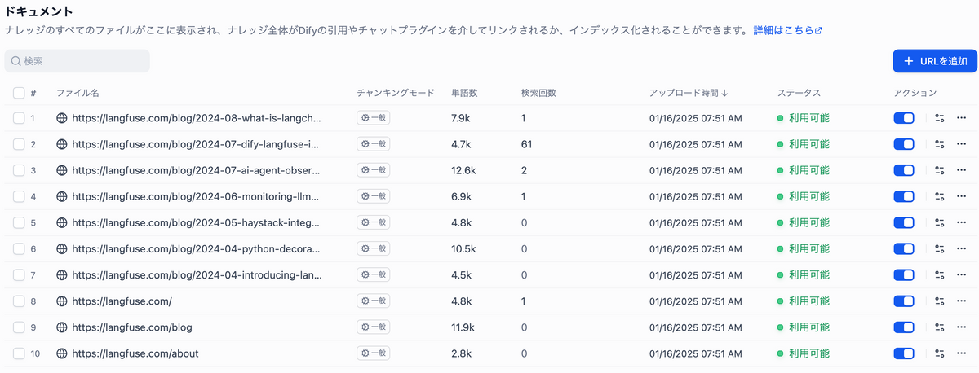This screenshot has width=979, height=373.
Task: Open three-dot menu for langfuse.com/blog row
Action: [x=961, y=327]
